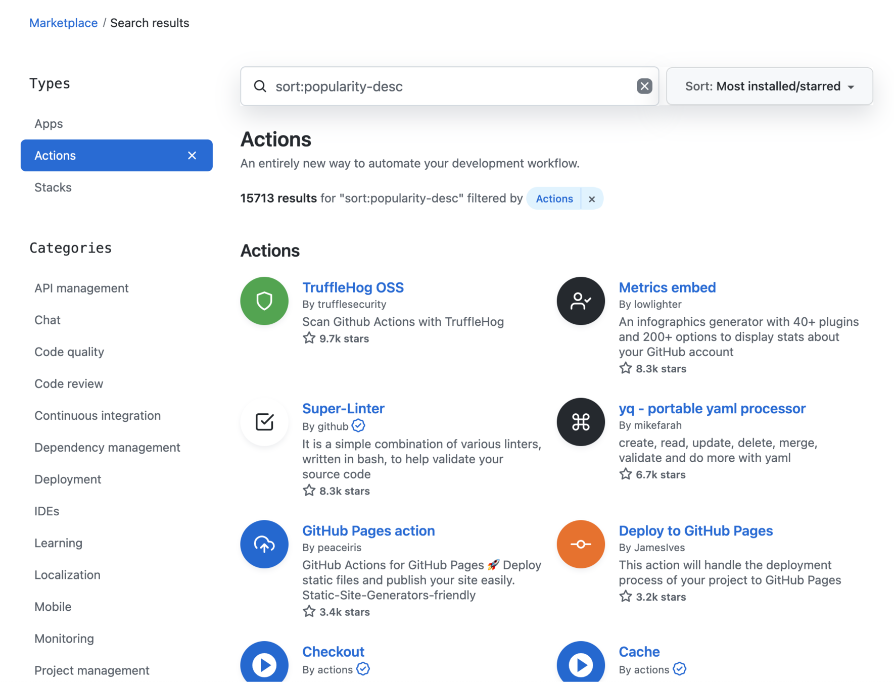Clear the search field with the X icon
This screenshot has height=682, width=894.
click(x=644, y=86)
